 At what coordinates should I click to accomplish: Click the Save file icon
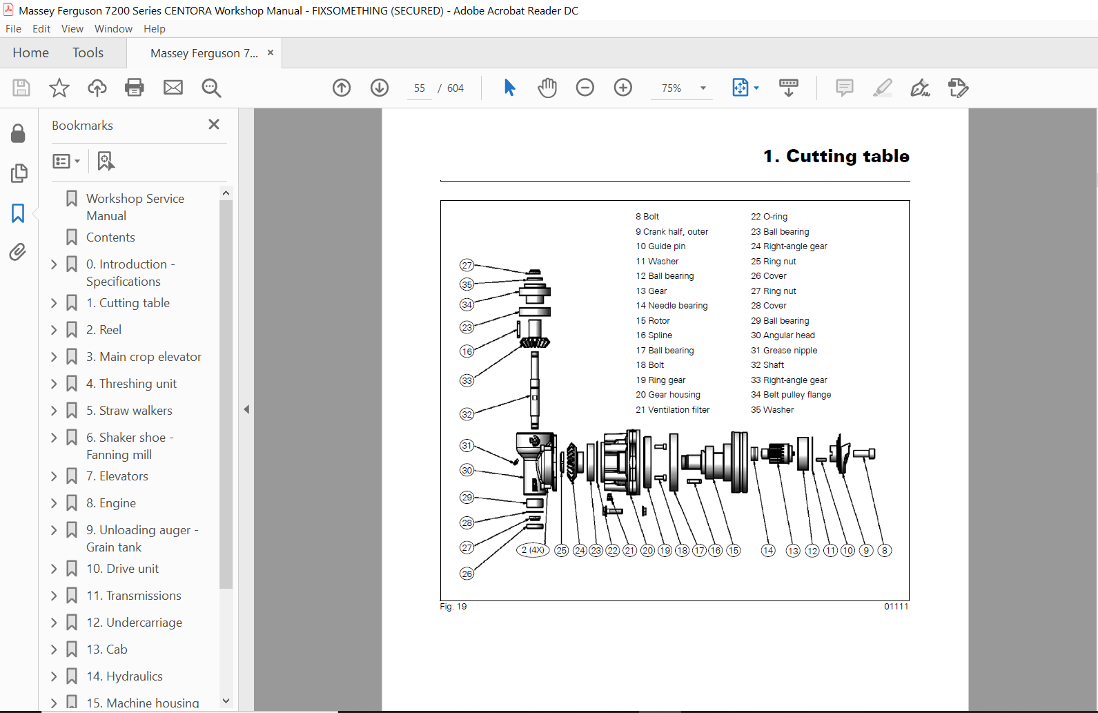coord(21,88)
